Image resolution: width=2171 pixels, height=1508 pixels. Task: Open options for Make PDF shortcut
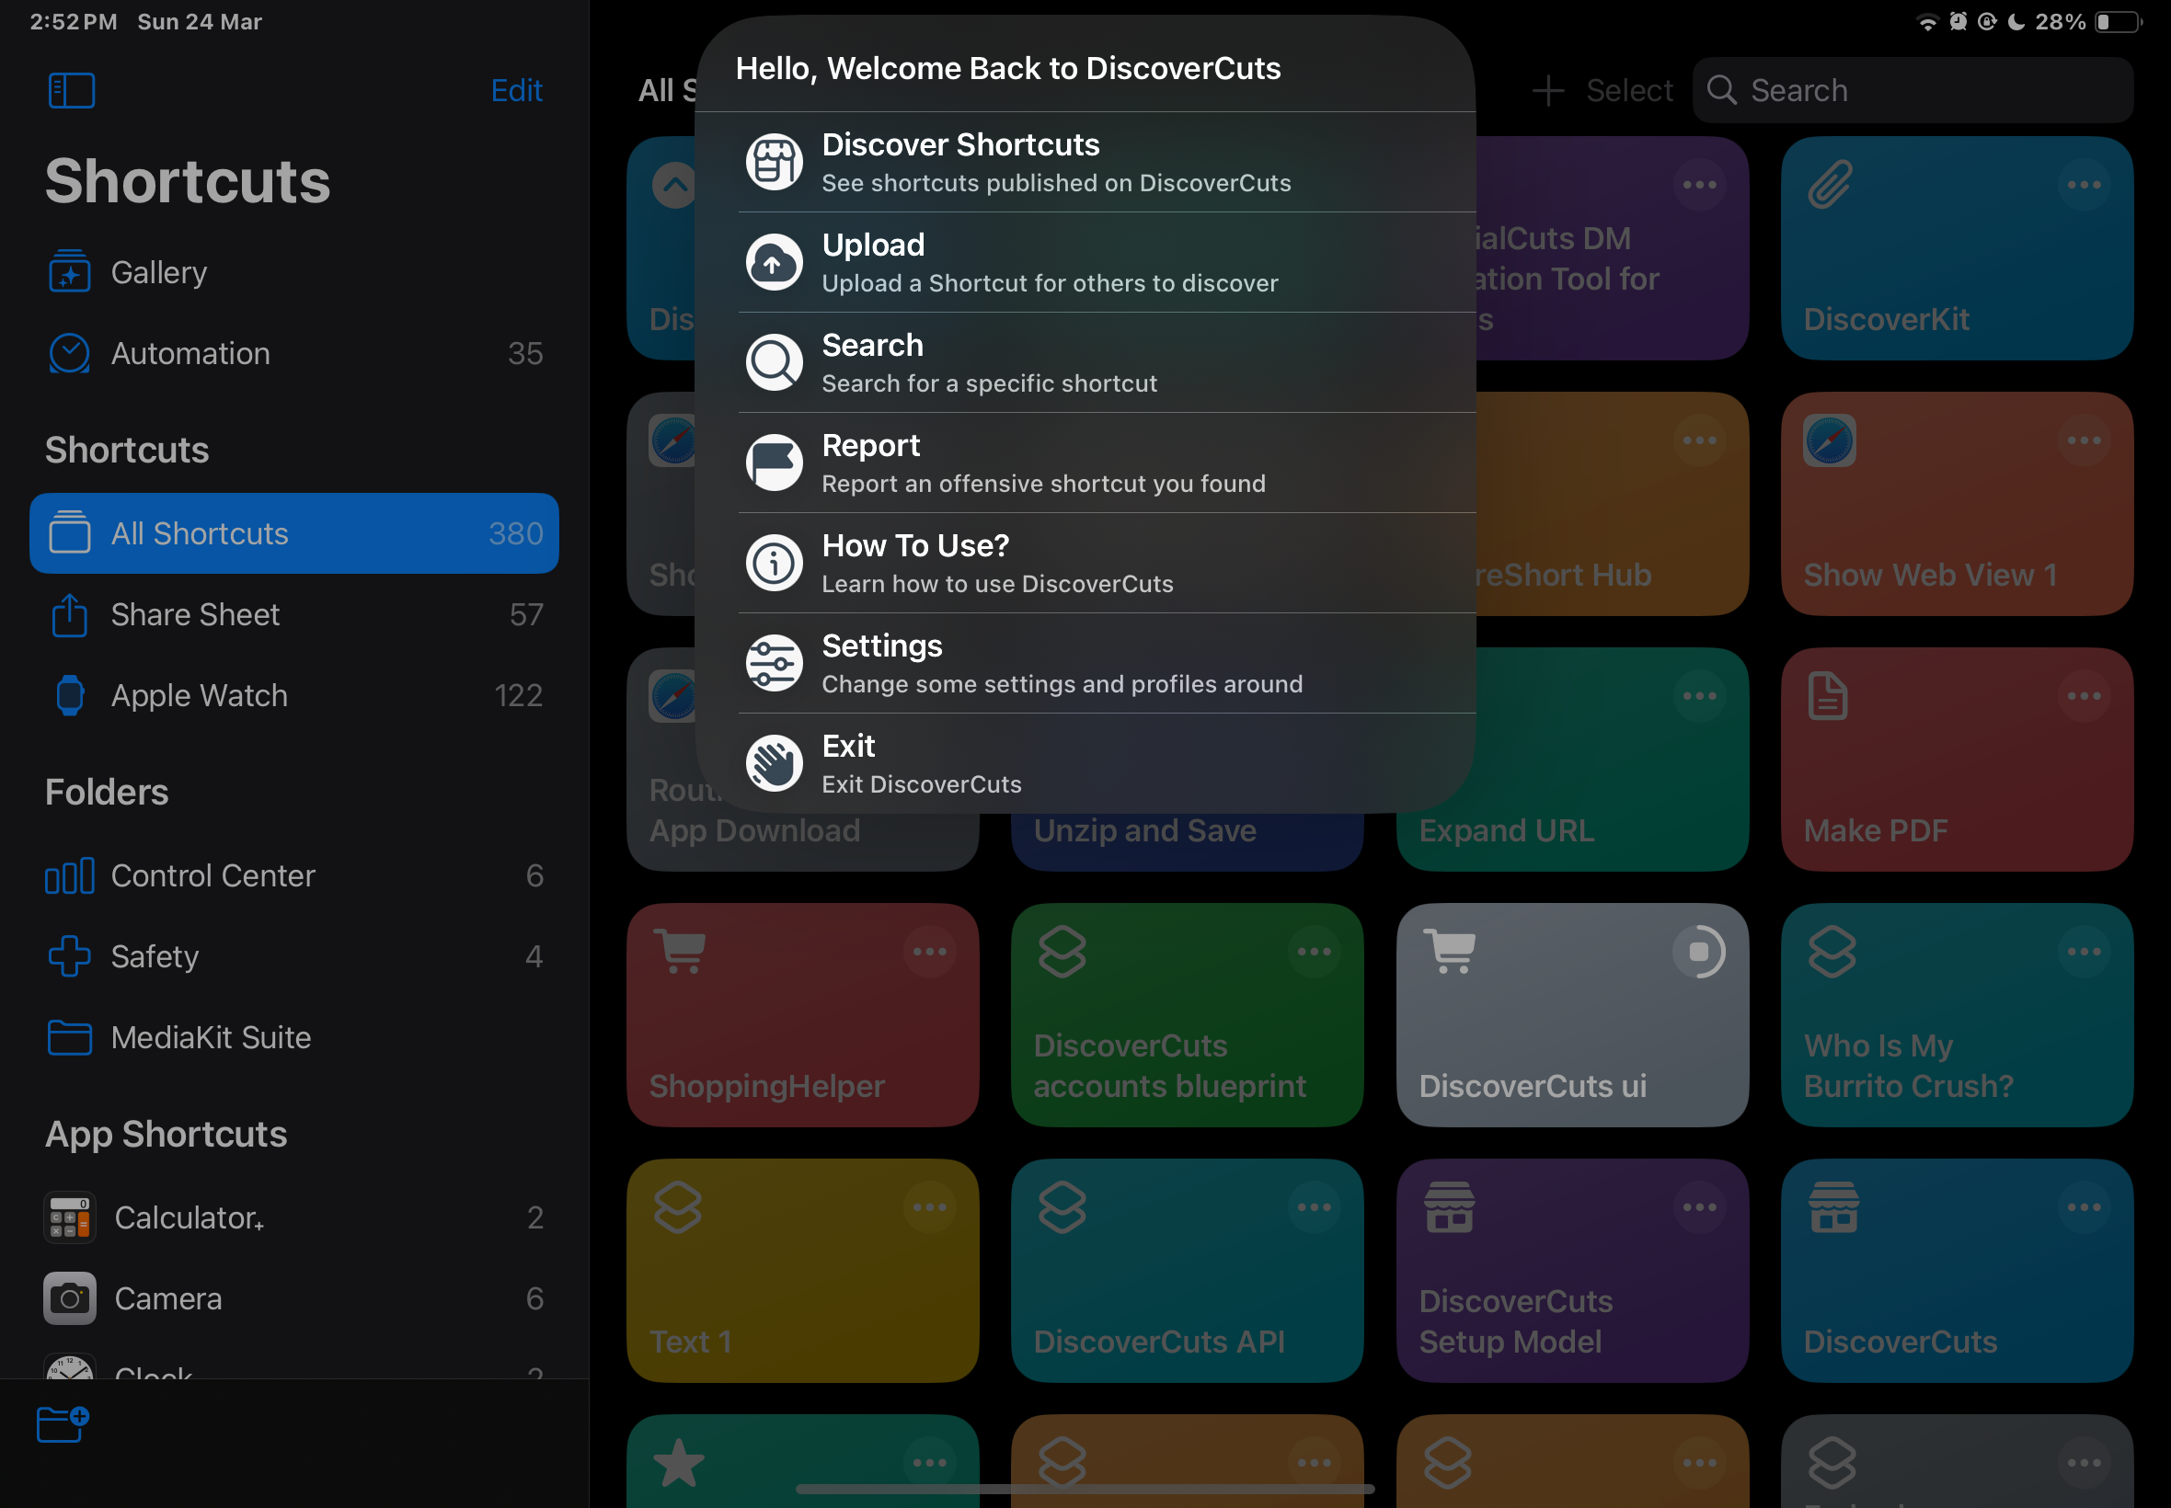click(2083, 696)
